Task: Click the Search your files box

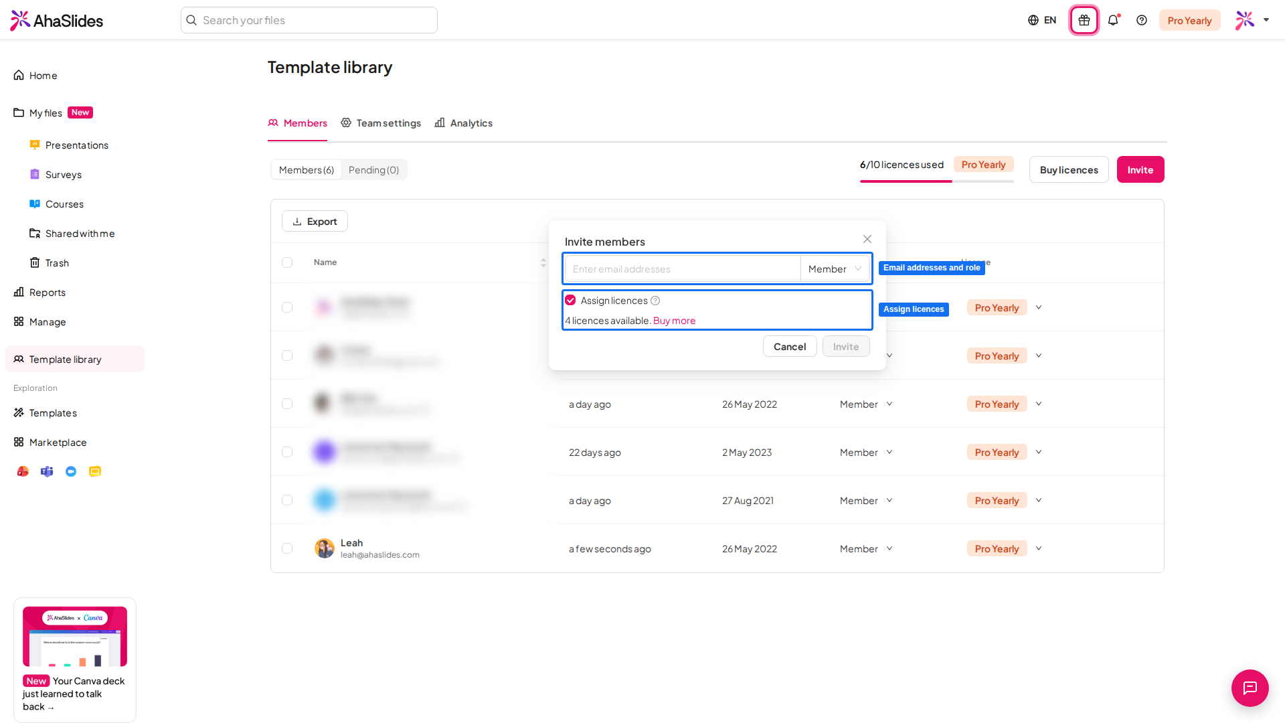Action: click(309, 20)
